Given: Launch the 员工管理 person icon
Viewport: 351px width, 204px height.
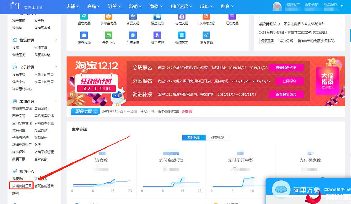Looking at the screenshot, I should pos(157,35).
